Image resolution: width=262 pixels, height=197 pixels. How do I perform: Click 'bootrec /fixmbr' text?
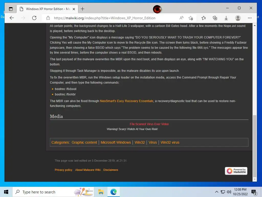tap(65, 94)
